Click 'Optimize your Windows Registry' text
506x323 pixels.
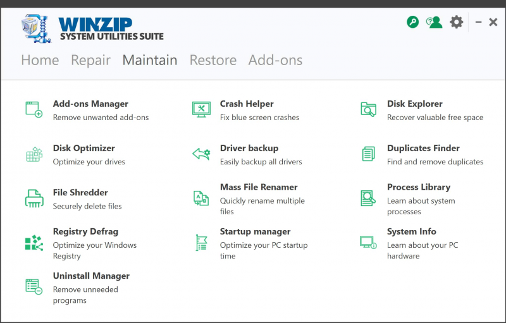[94, 250]
